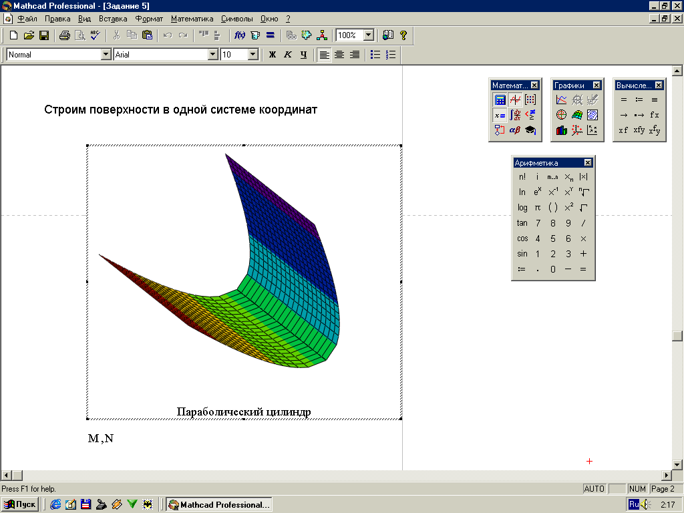
Task: Expand the font size 10 dropdown
Action: point(253,55)
